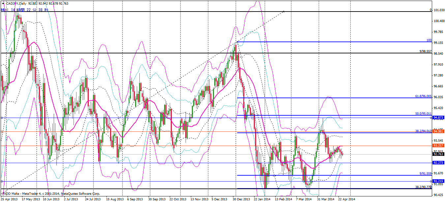Select the orange 94.081 price tag
The image size is (445, 202).
(x=438, y=131)
